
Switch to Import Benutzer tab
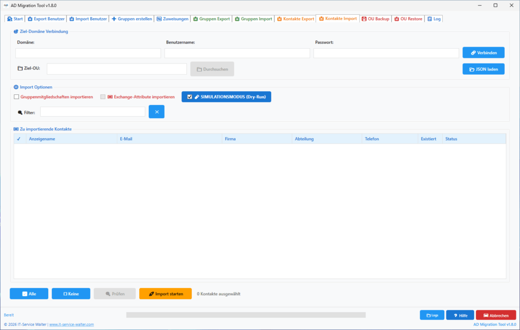(x=88, y=19)
